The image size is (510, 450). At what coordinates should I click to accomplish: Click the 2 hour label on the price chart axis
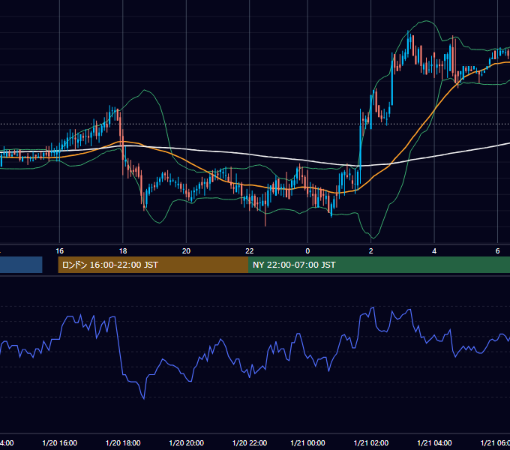coord(370,251)
